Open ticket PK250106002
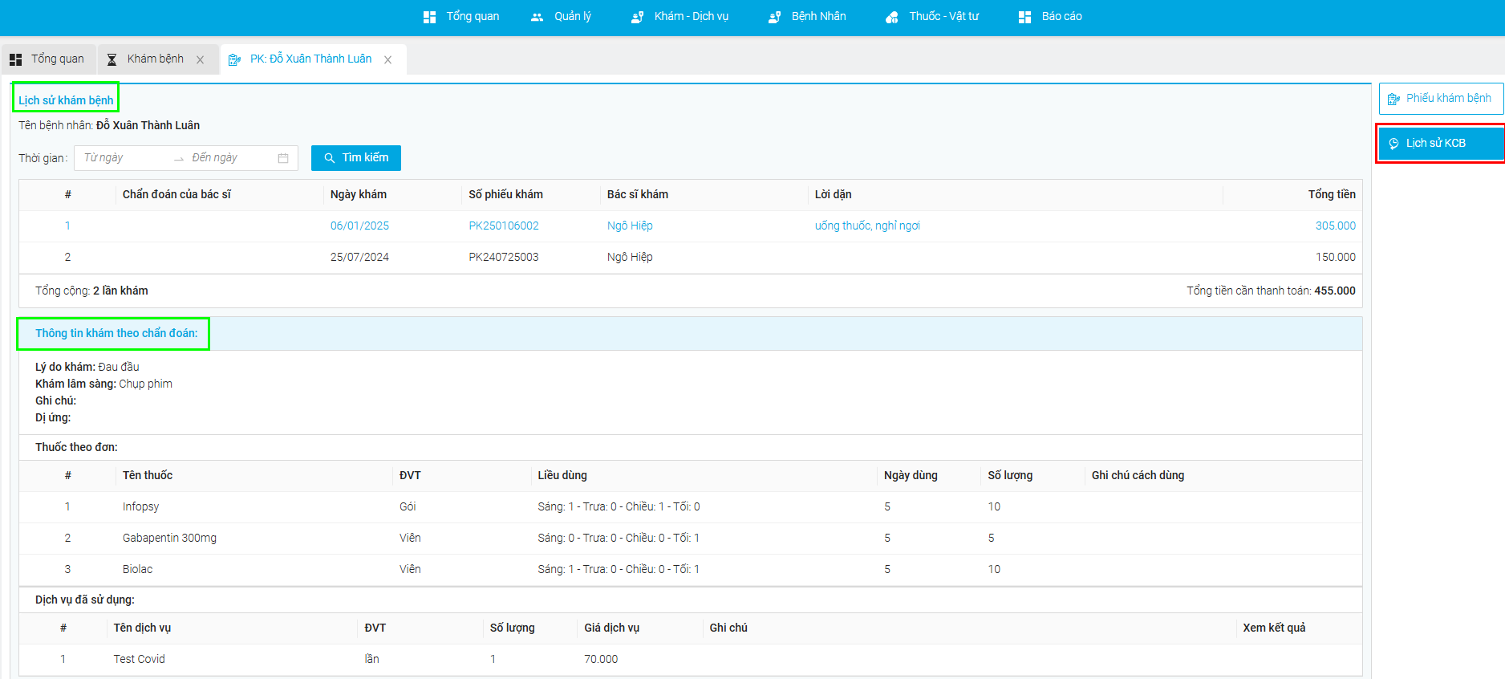 click(504, 226)
